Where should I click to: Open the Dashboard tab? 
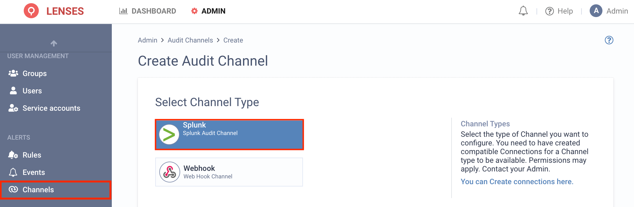point(148,11)
